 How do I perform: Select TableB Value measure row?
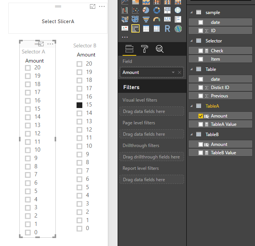(x=220, y=153)
